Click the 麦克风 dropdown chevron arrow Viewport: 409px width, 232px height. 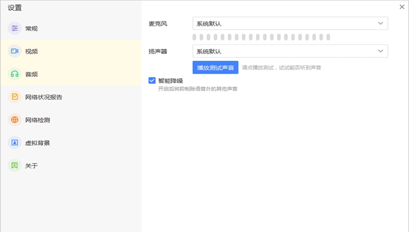point(380,24)
